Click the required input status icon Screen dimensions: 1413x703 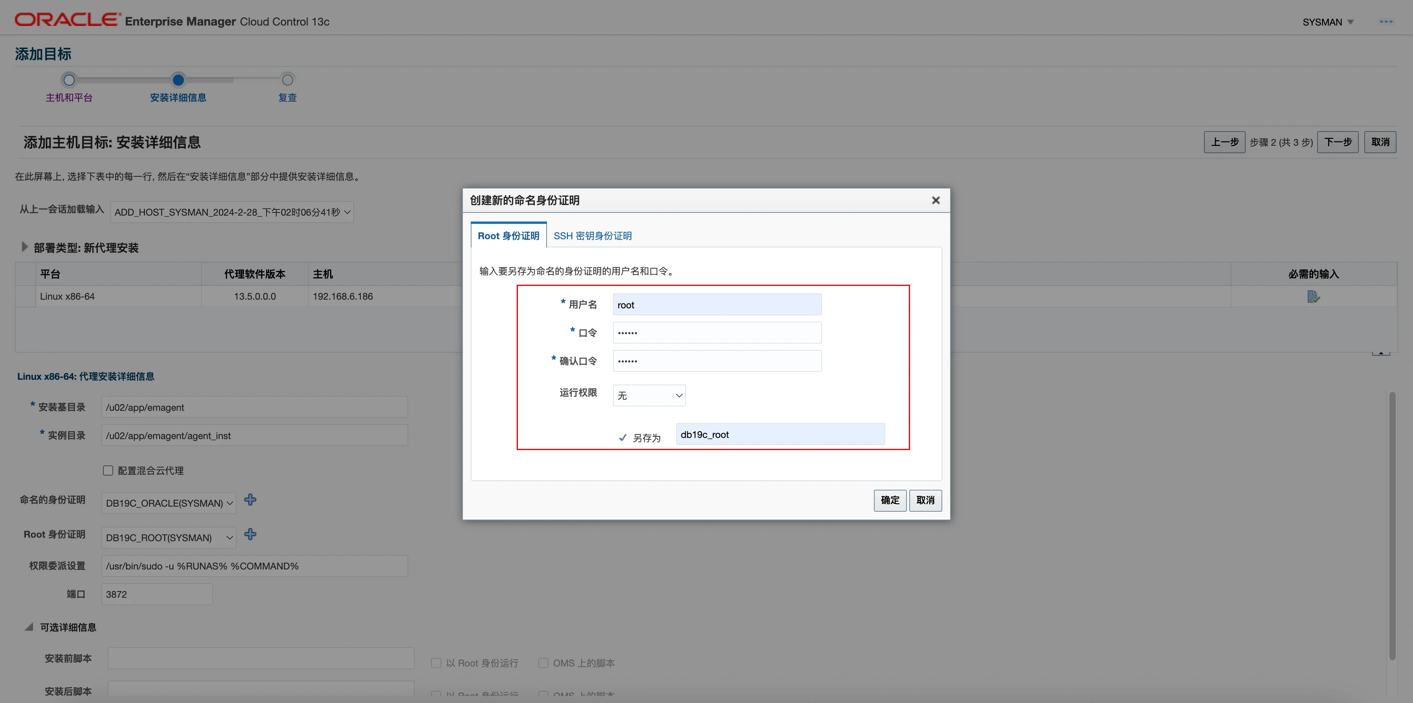click(1313, 297)
